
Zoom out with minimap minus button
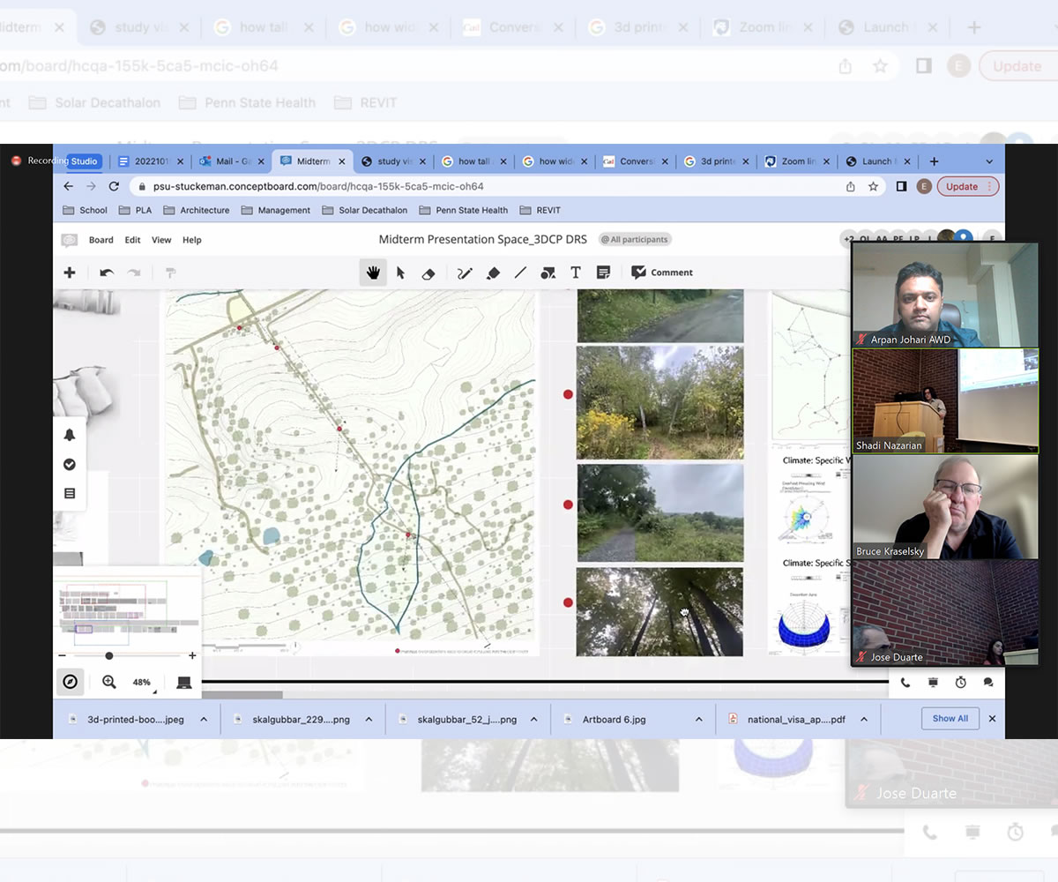tap(62, 656)
